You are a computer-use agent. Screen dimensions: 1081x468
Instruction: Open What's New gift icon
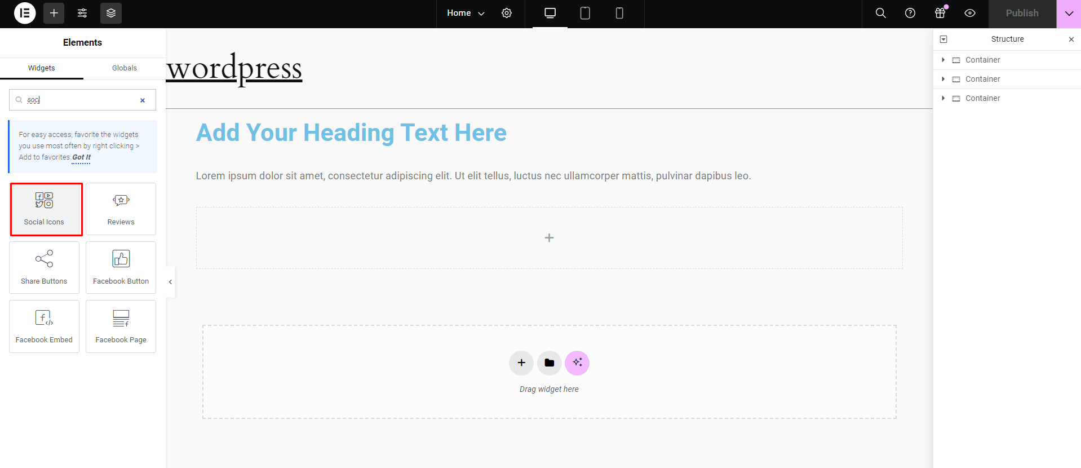coord(940,13)
